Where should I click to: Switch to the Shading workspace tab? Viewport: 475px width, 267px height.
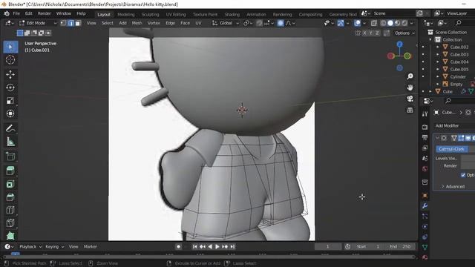coord(232,15)
